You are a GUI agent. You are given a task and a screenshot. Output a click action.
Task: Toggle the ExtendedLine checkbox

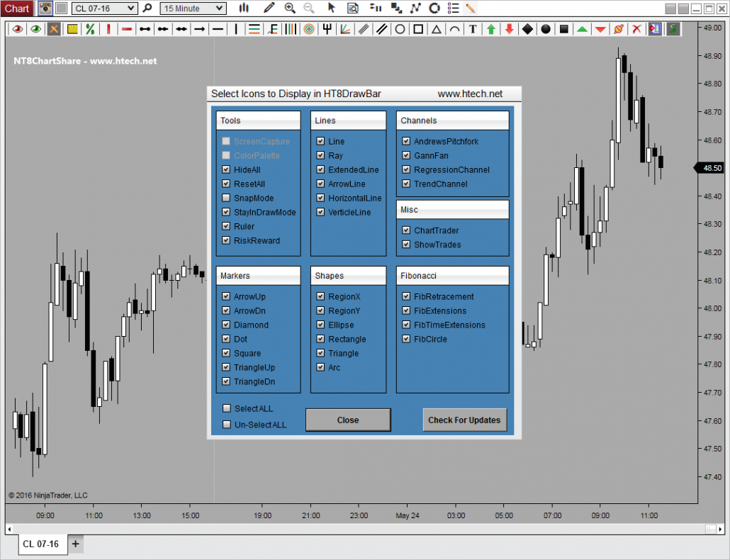(x=320, y=169)
